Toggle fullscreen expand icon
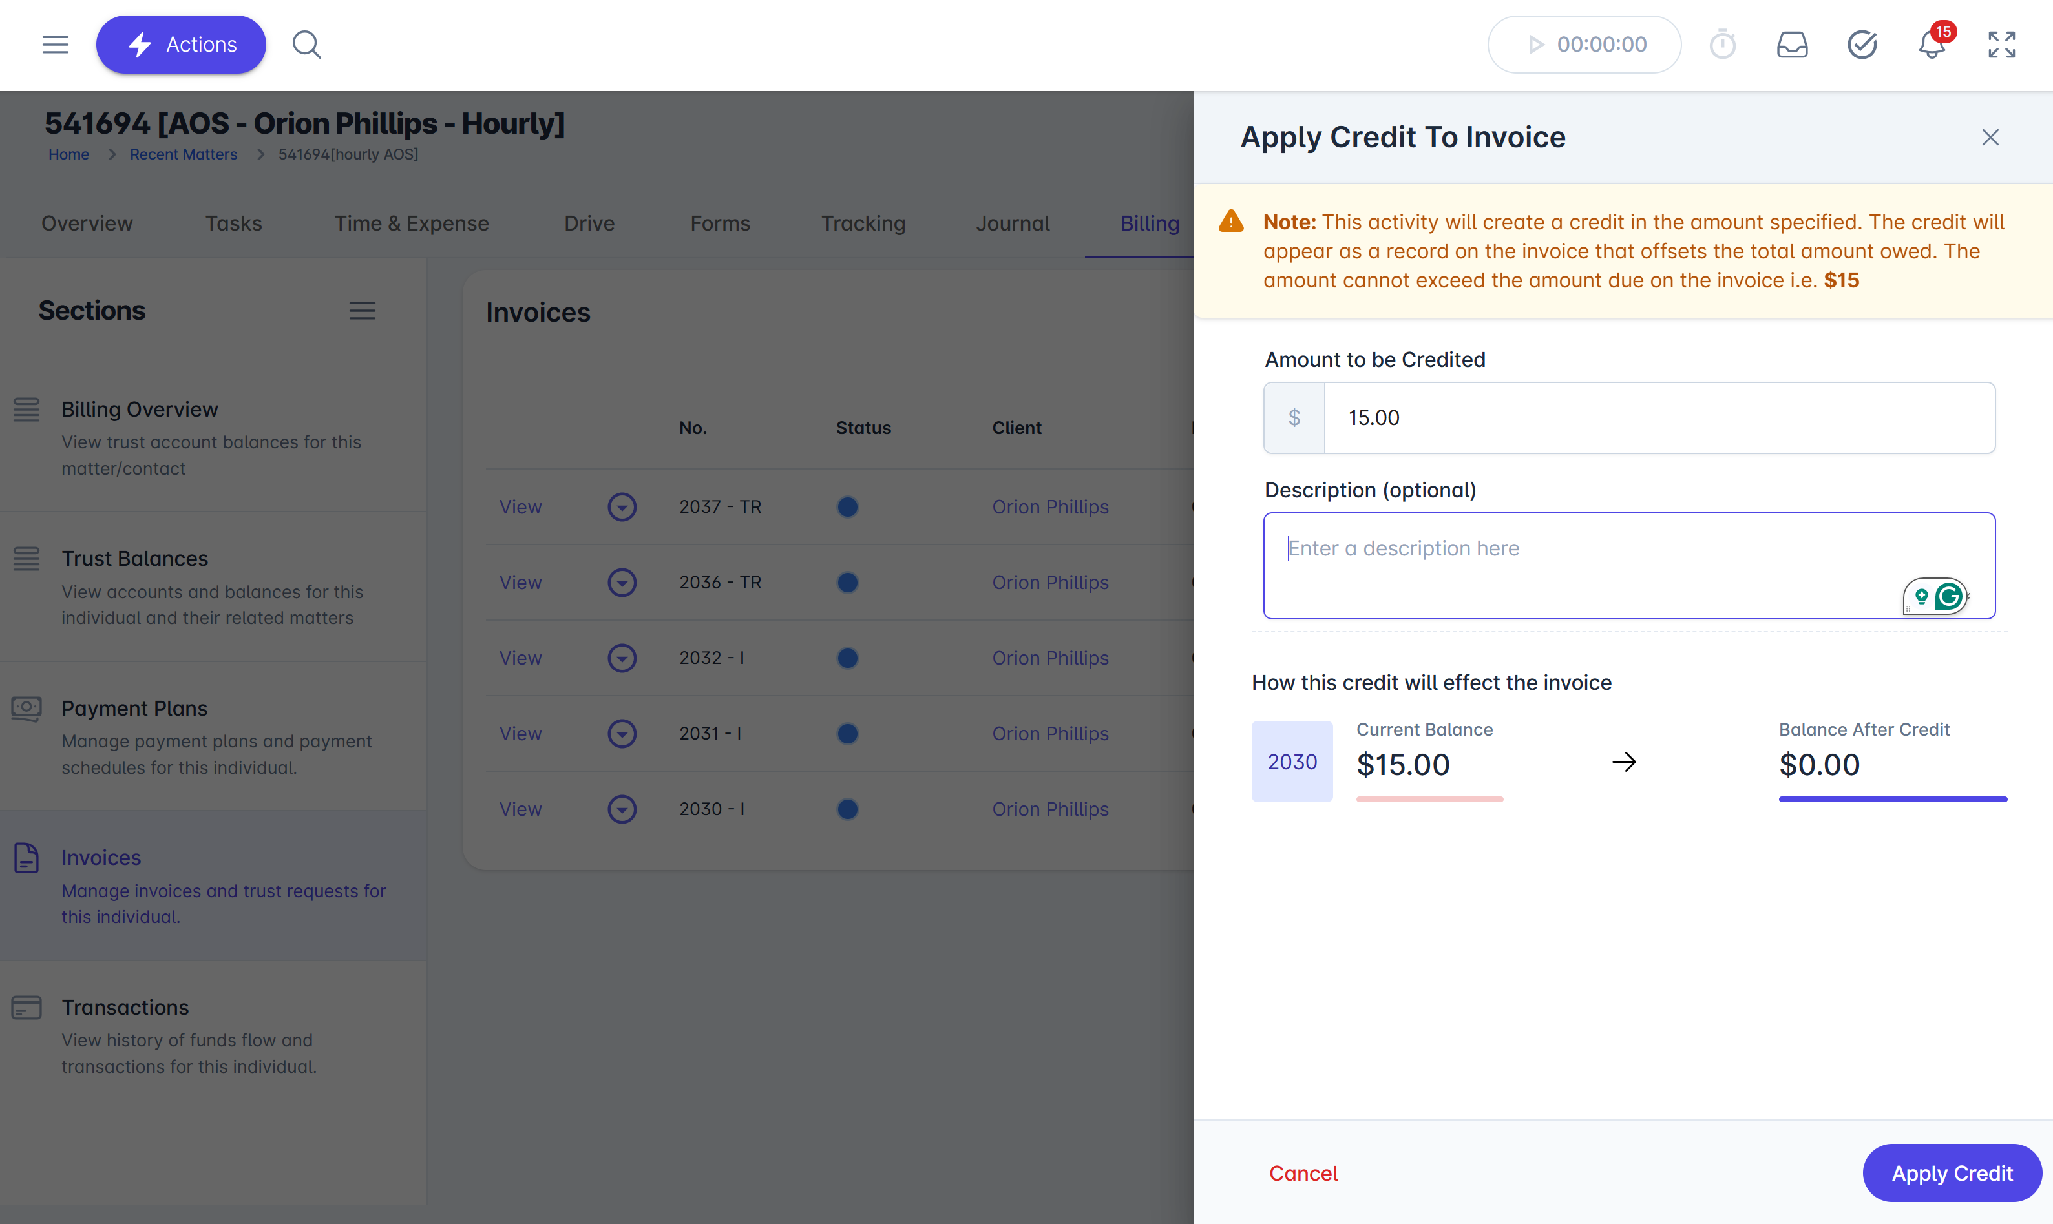The height and width of the screenshot is (1224, 2053). pos(2001,45)
